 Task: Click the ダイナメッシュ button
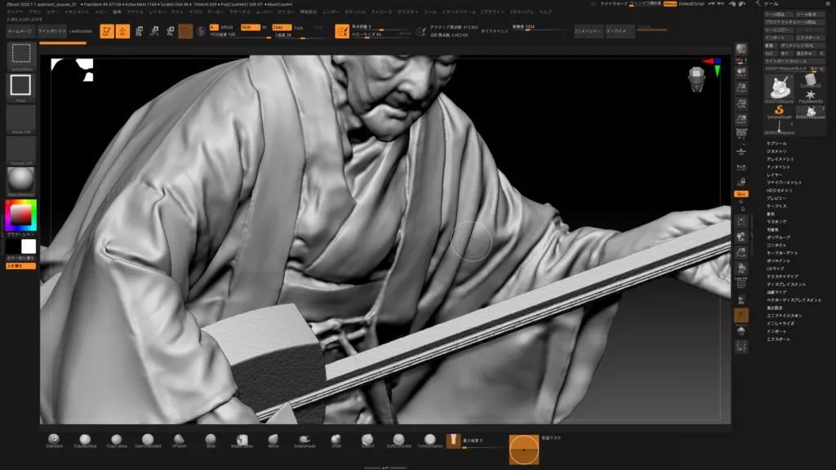point(494,32)
